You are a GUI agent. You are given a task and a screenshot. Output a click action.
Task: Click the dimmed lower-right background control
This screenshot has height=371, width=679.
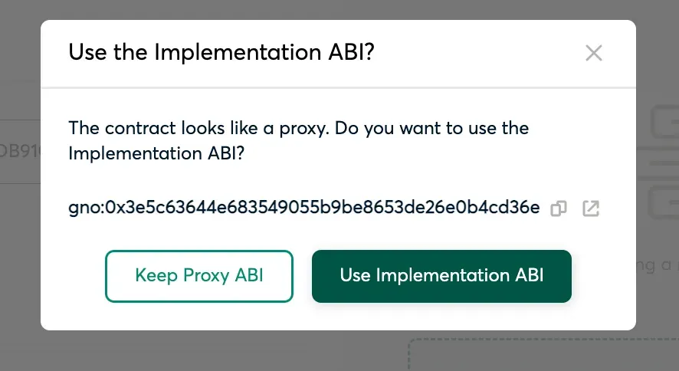664,202
